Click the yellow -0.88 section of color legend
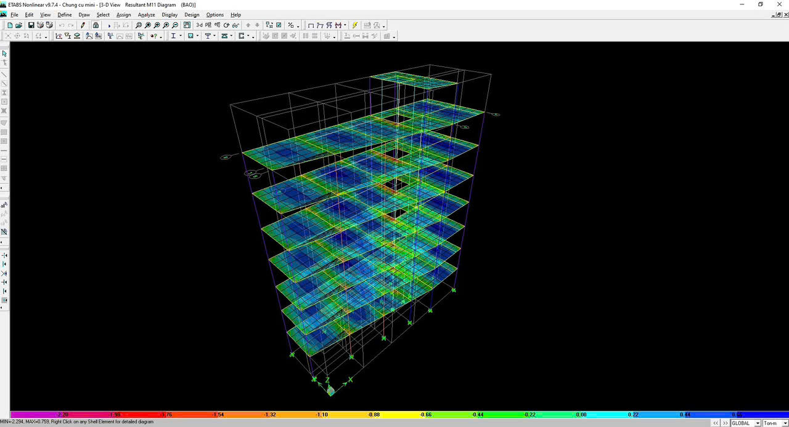The height and width of the screenshot is (427, 789). click(x=374, y=415)
